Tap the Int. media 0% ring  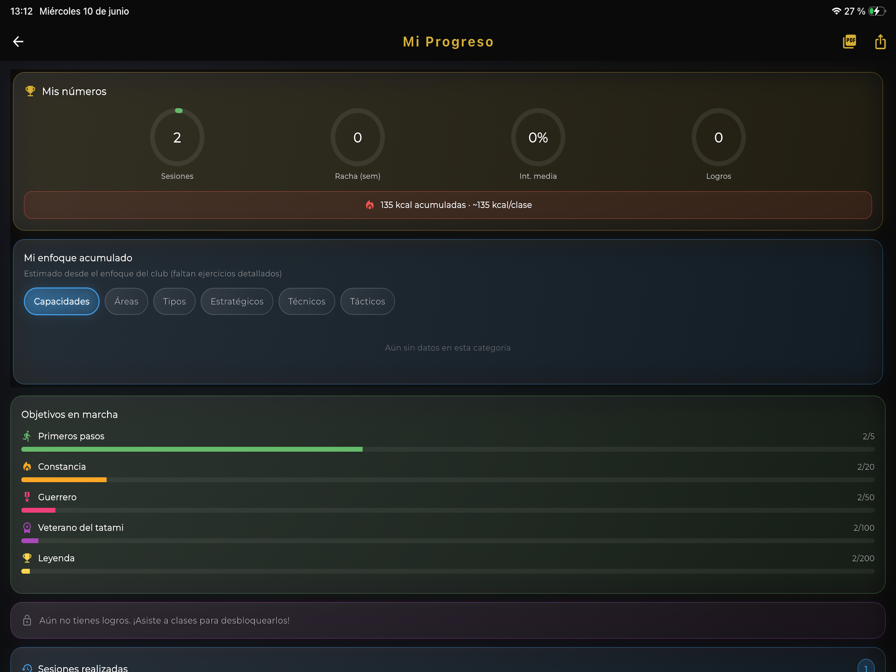(538, 137)
